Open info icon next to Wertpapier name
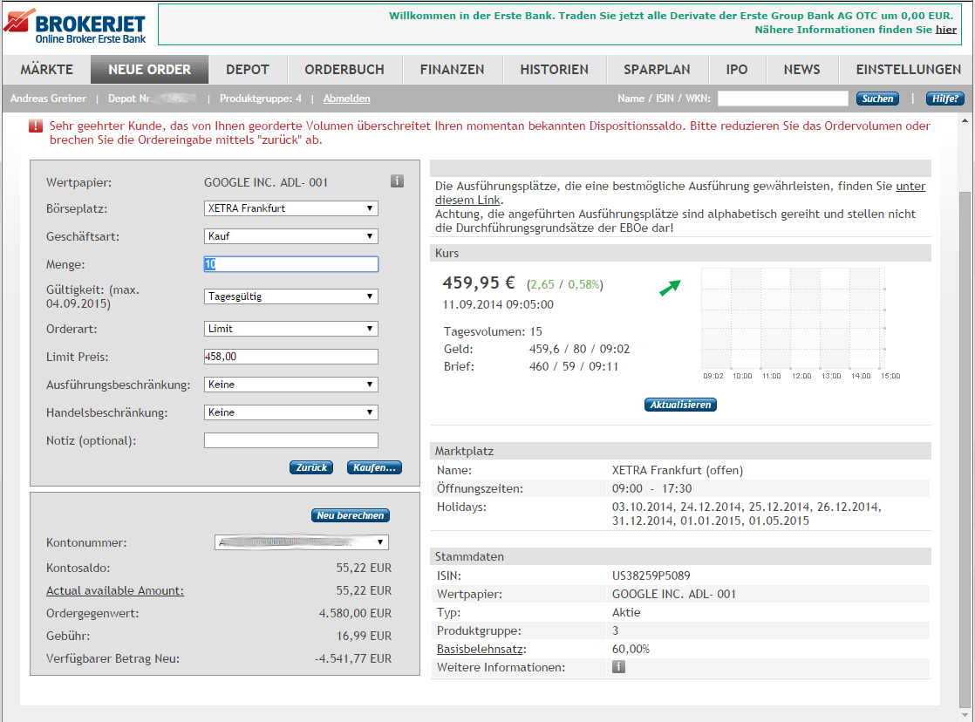Image resolution: width=975 pixels, height=722 pixels. 398,181
